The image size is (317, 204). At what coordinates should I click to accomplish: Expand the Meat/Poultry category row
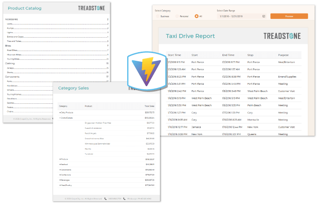(x=60, y=185)
